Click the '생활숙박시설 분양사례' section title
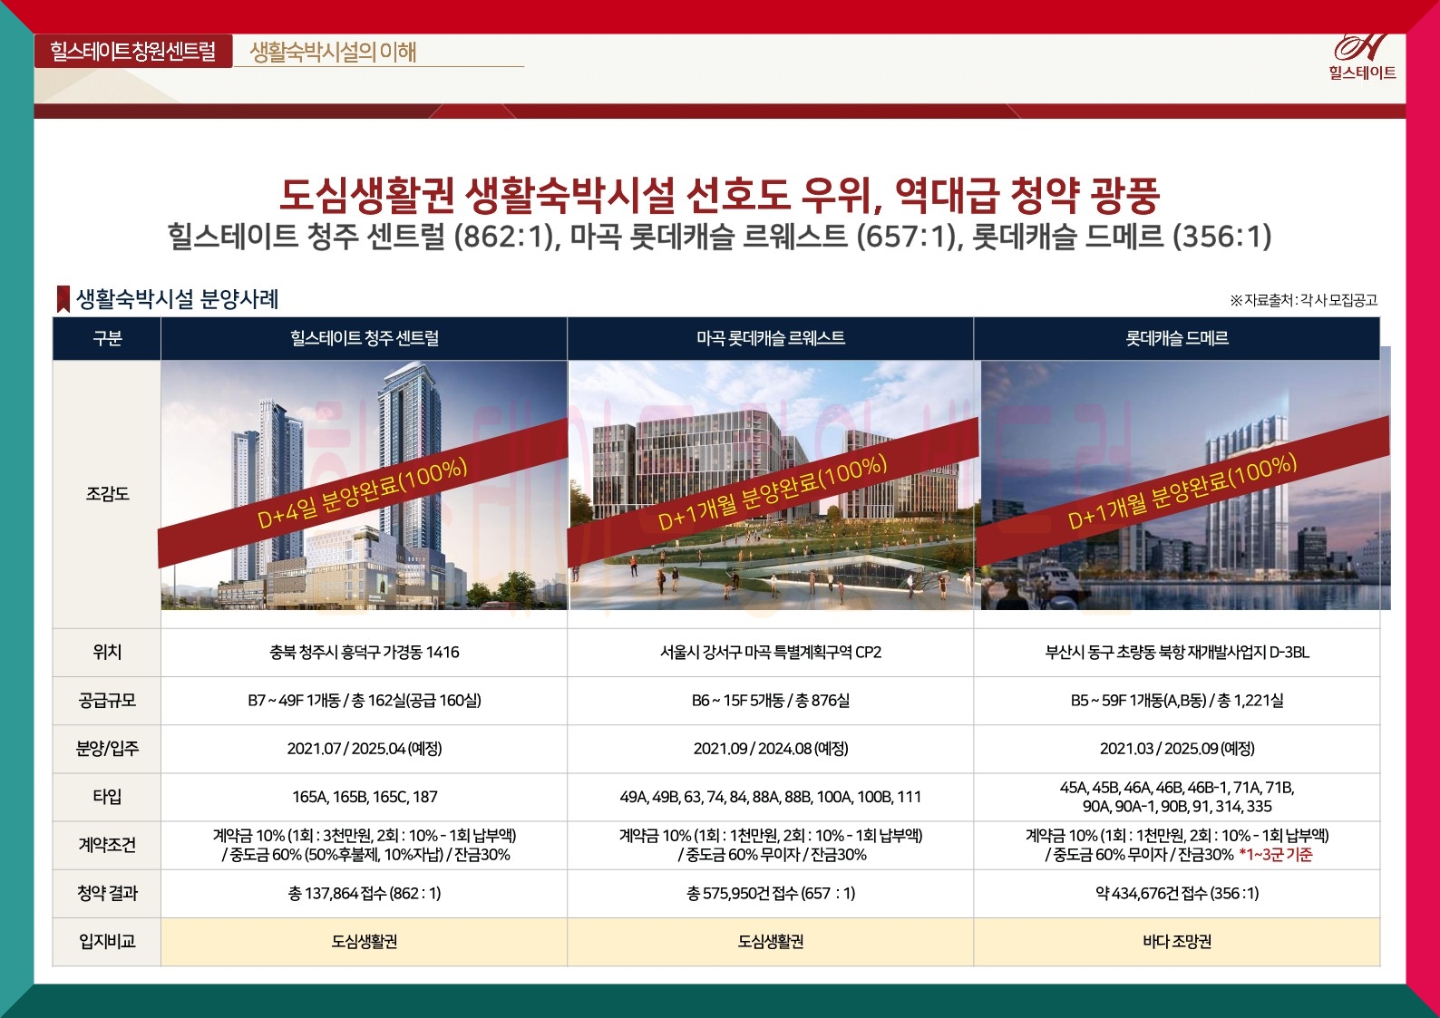Screen dimensions: 1440x1018 177,299
